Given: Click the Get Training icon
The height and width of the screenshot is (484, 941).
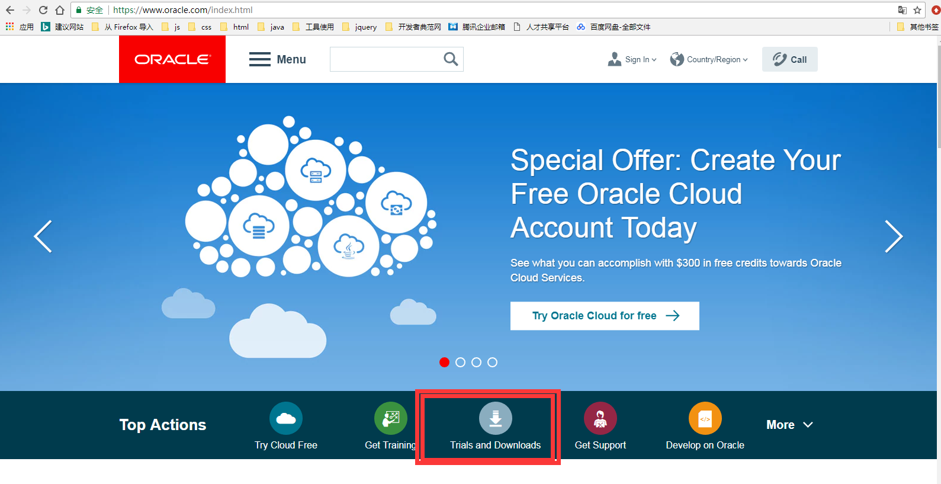Looking at the screenshot, I should (391, 418).
